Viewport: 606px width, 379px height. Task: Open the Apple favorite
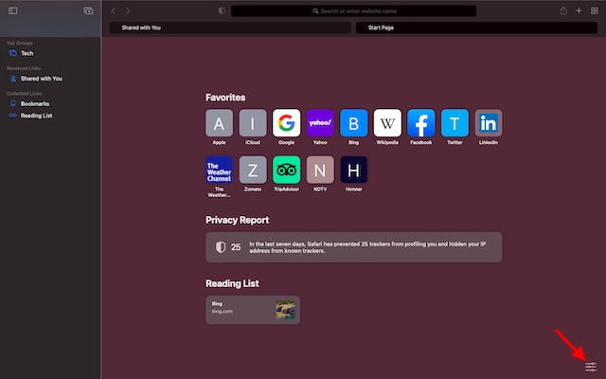click(219, 123)
